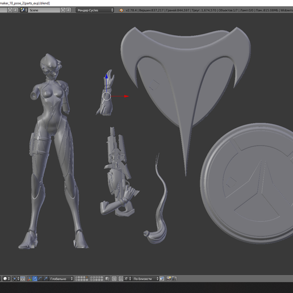Select the active layer with orange dot

click(x=87, y=278)
